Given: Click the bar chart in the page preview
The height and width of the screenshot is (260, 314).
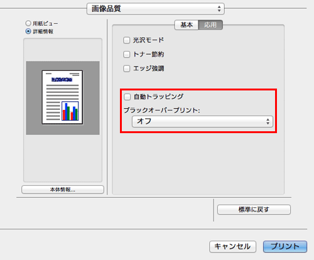Looking at the screenshot, I should click(70, 111).
